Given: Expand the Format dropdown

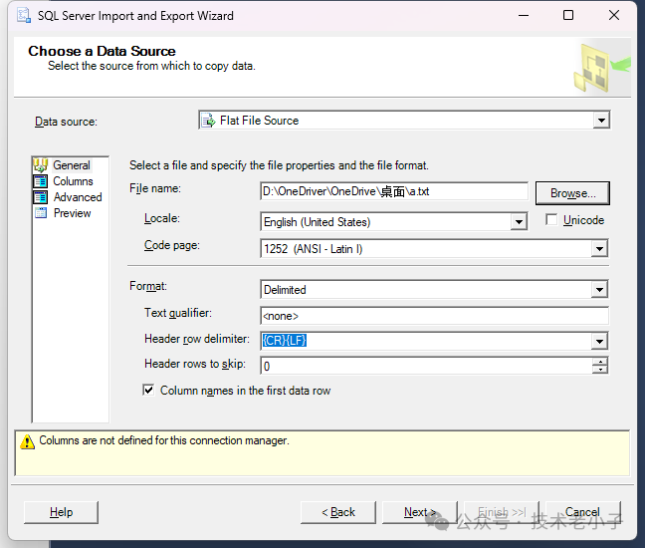Looking at the screenshot, I should (599, 290).
